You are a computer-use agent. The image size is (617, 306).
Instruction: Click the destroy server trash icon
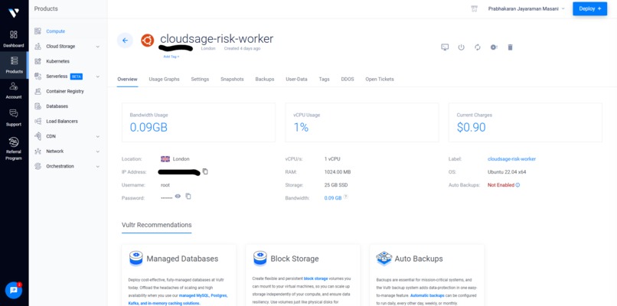click(x=511, y=47)
